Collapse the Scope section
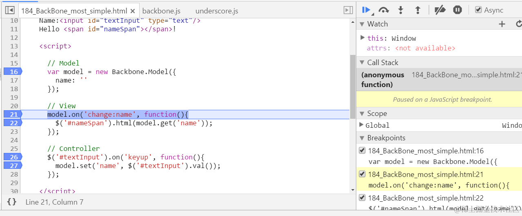Screen dimensions: 522x216 pos(362,114)
